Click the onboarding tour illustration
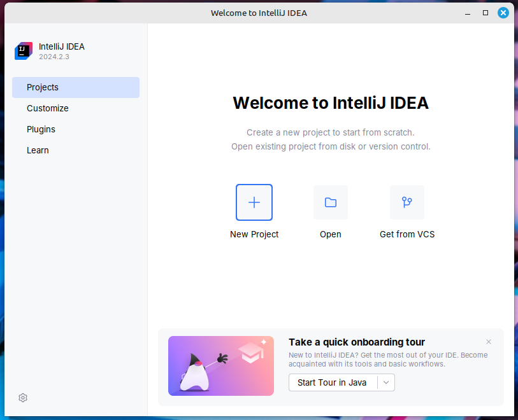Screen dimensions: 518x420 click(x=220, y=366)
